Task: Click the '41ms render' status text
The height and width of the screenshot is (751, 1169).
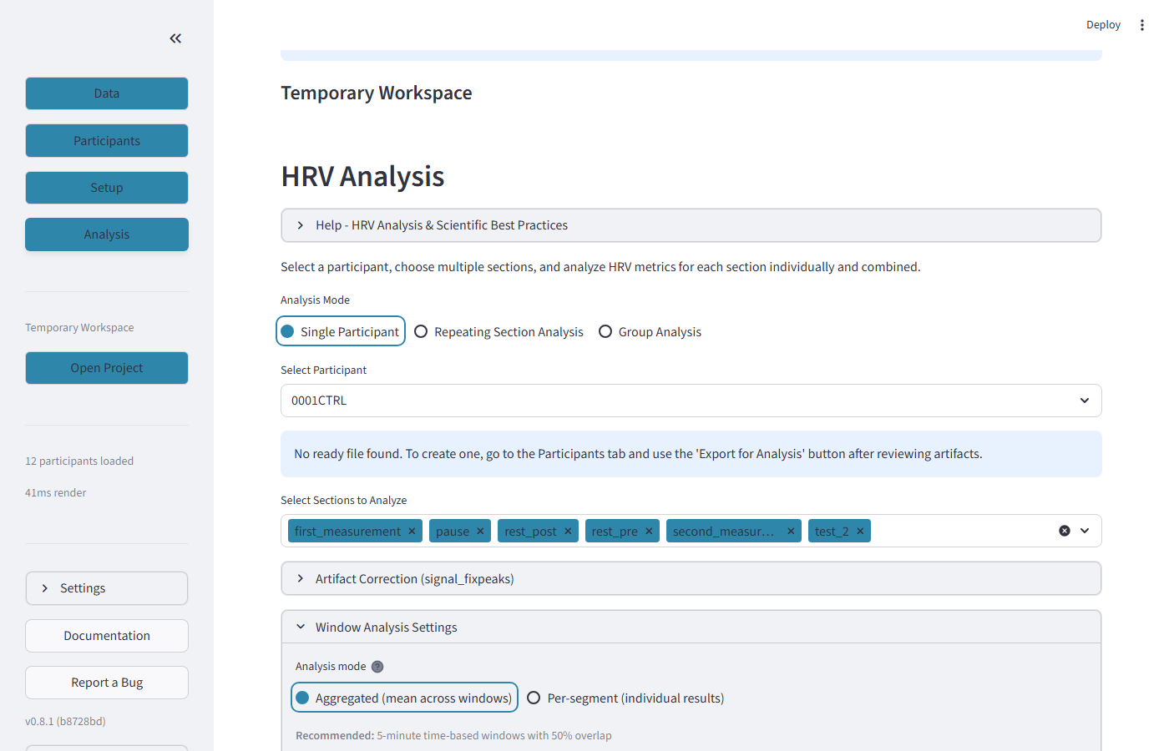Action: 56,492
